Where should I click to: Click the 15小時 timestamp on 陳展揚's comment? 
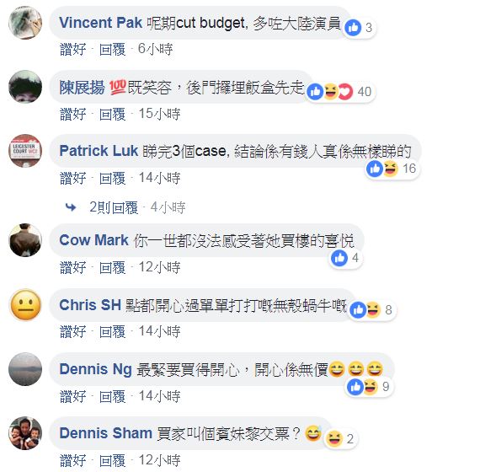point(159,114)
